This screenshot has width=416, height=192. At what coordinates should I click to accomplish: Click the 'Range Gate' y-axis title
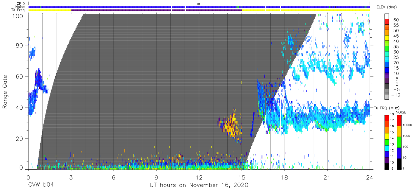pyautogui.click(x=5, y=92)
